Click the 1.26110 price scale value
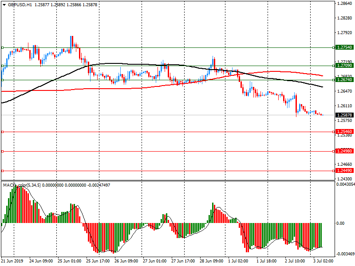The width and height of the screenshot is (355, 266). coord(345,106)
